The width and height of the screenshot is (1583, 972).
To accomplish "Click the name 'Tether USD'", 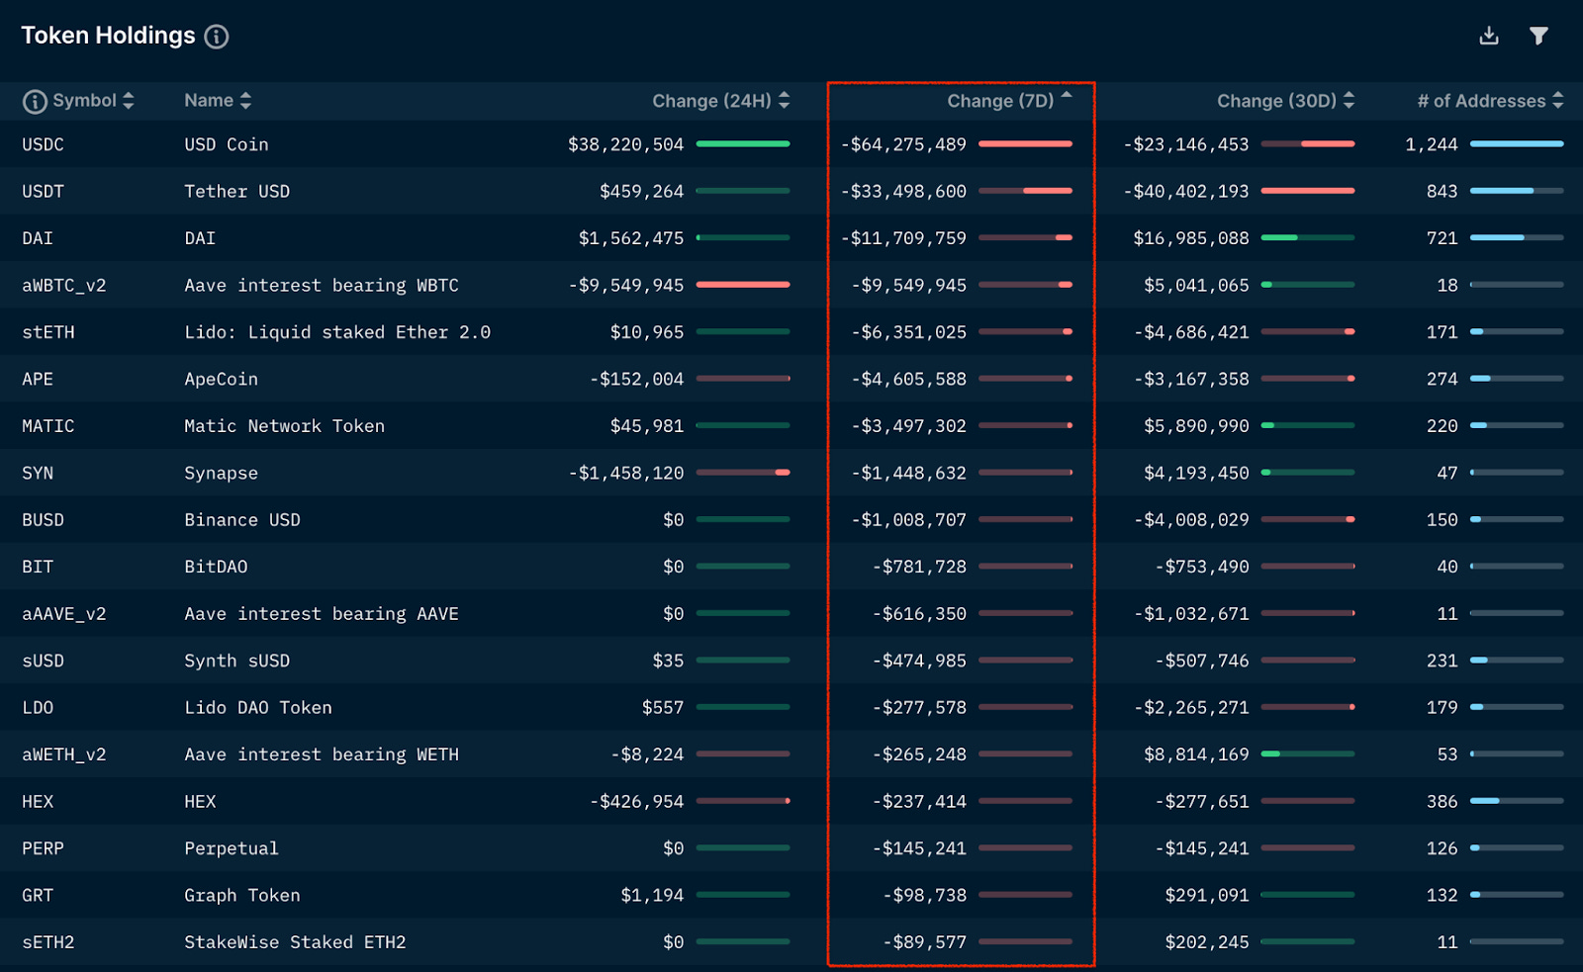I will pos(237,191).
